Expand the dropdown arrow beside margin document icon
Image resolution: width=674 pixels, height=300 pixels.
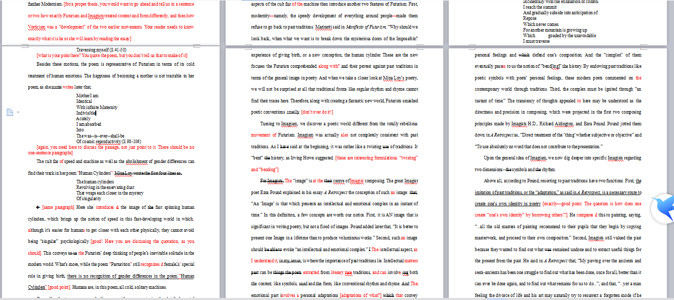(18, 112)
